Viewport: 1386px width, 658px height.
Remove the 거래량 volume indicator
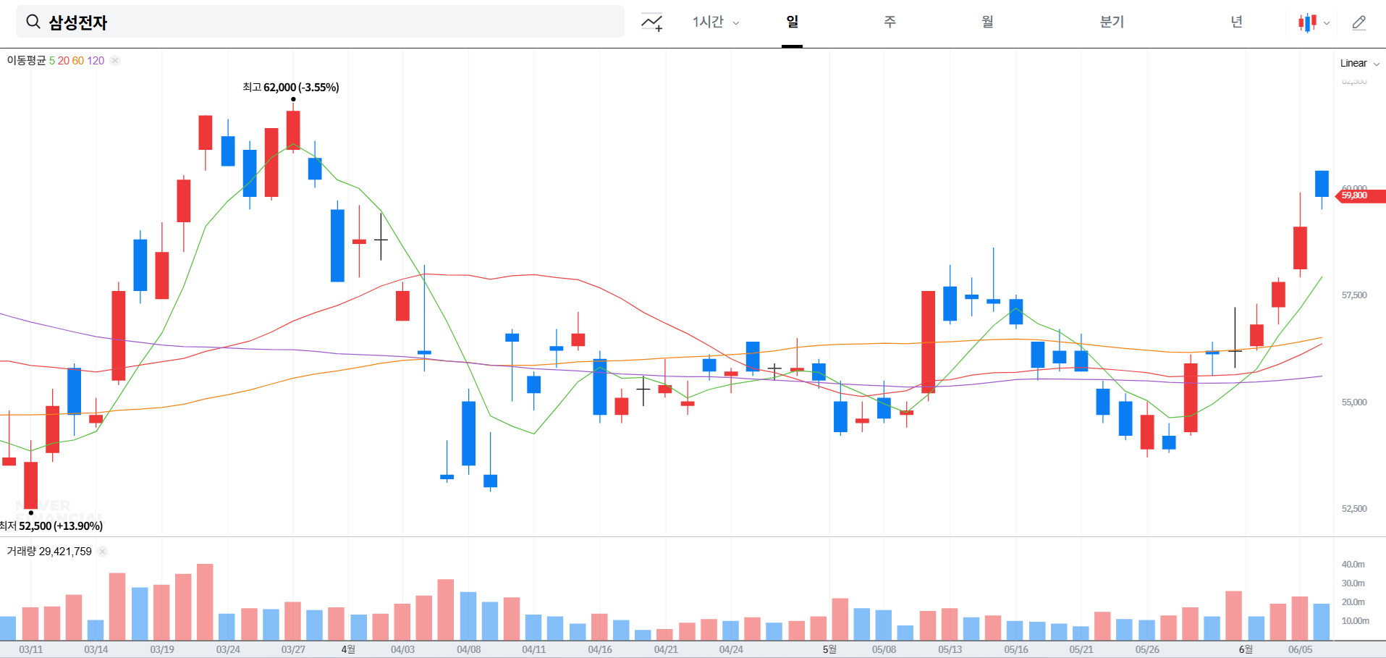103,552
